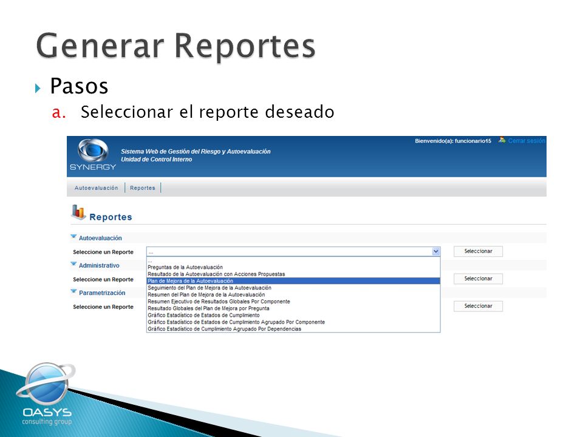This screenshot has width=583, height=437.
Task: Click the dropdown arrow of the Autoevaluación report combo
Action: click(436, 251)
